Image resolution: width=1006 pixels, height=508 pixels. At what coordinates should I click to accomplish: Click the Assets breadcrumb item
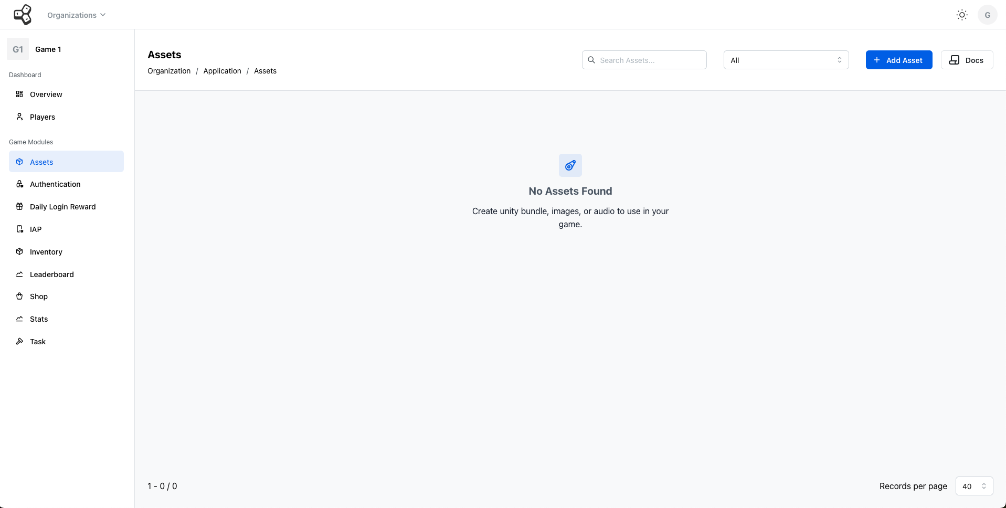coord(265,71)
